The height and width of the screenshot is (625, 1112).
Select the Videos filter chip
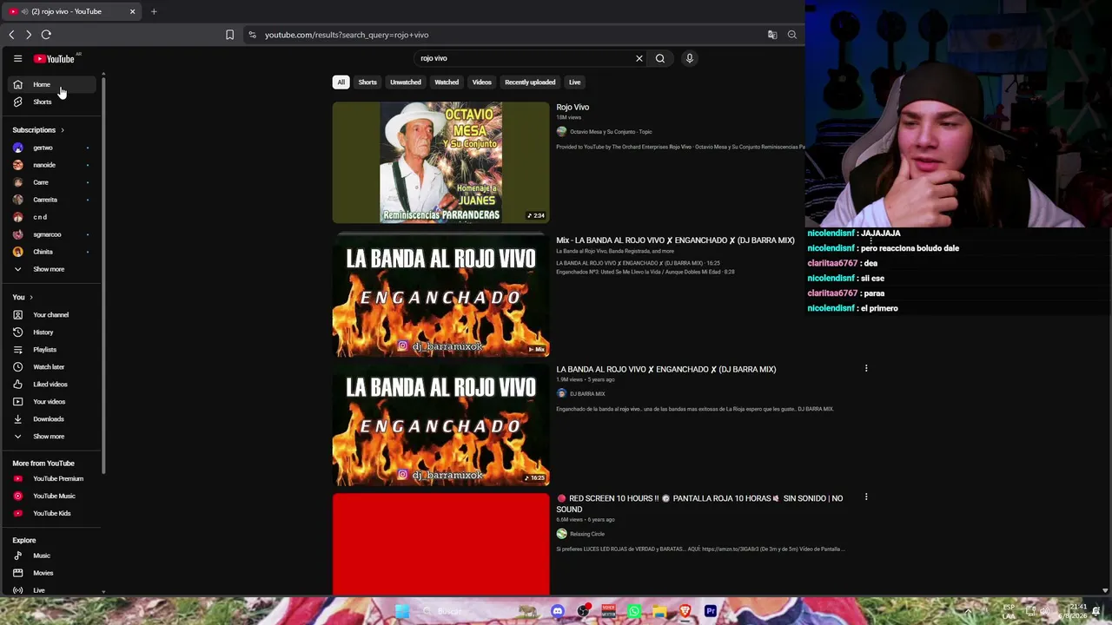[482, 82]
